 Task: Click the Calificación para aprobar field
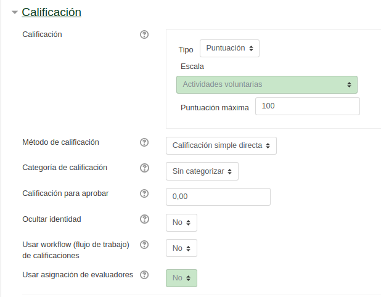click(218, 197)
